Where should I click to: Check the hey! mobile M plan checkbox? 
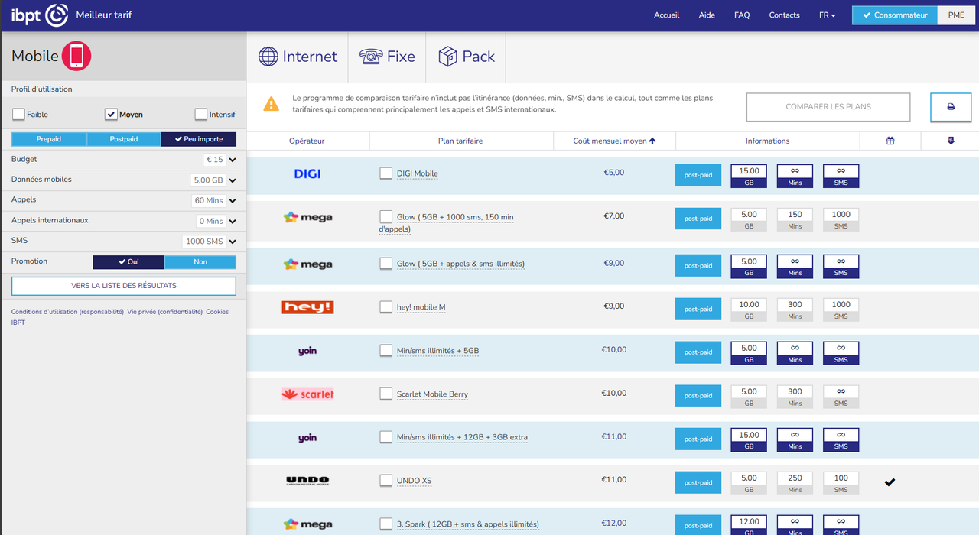click(x=386, y=307)
